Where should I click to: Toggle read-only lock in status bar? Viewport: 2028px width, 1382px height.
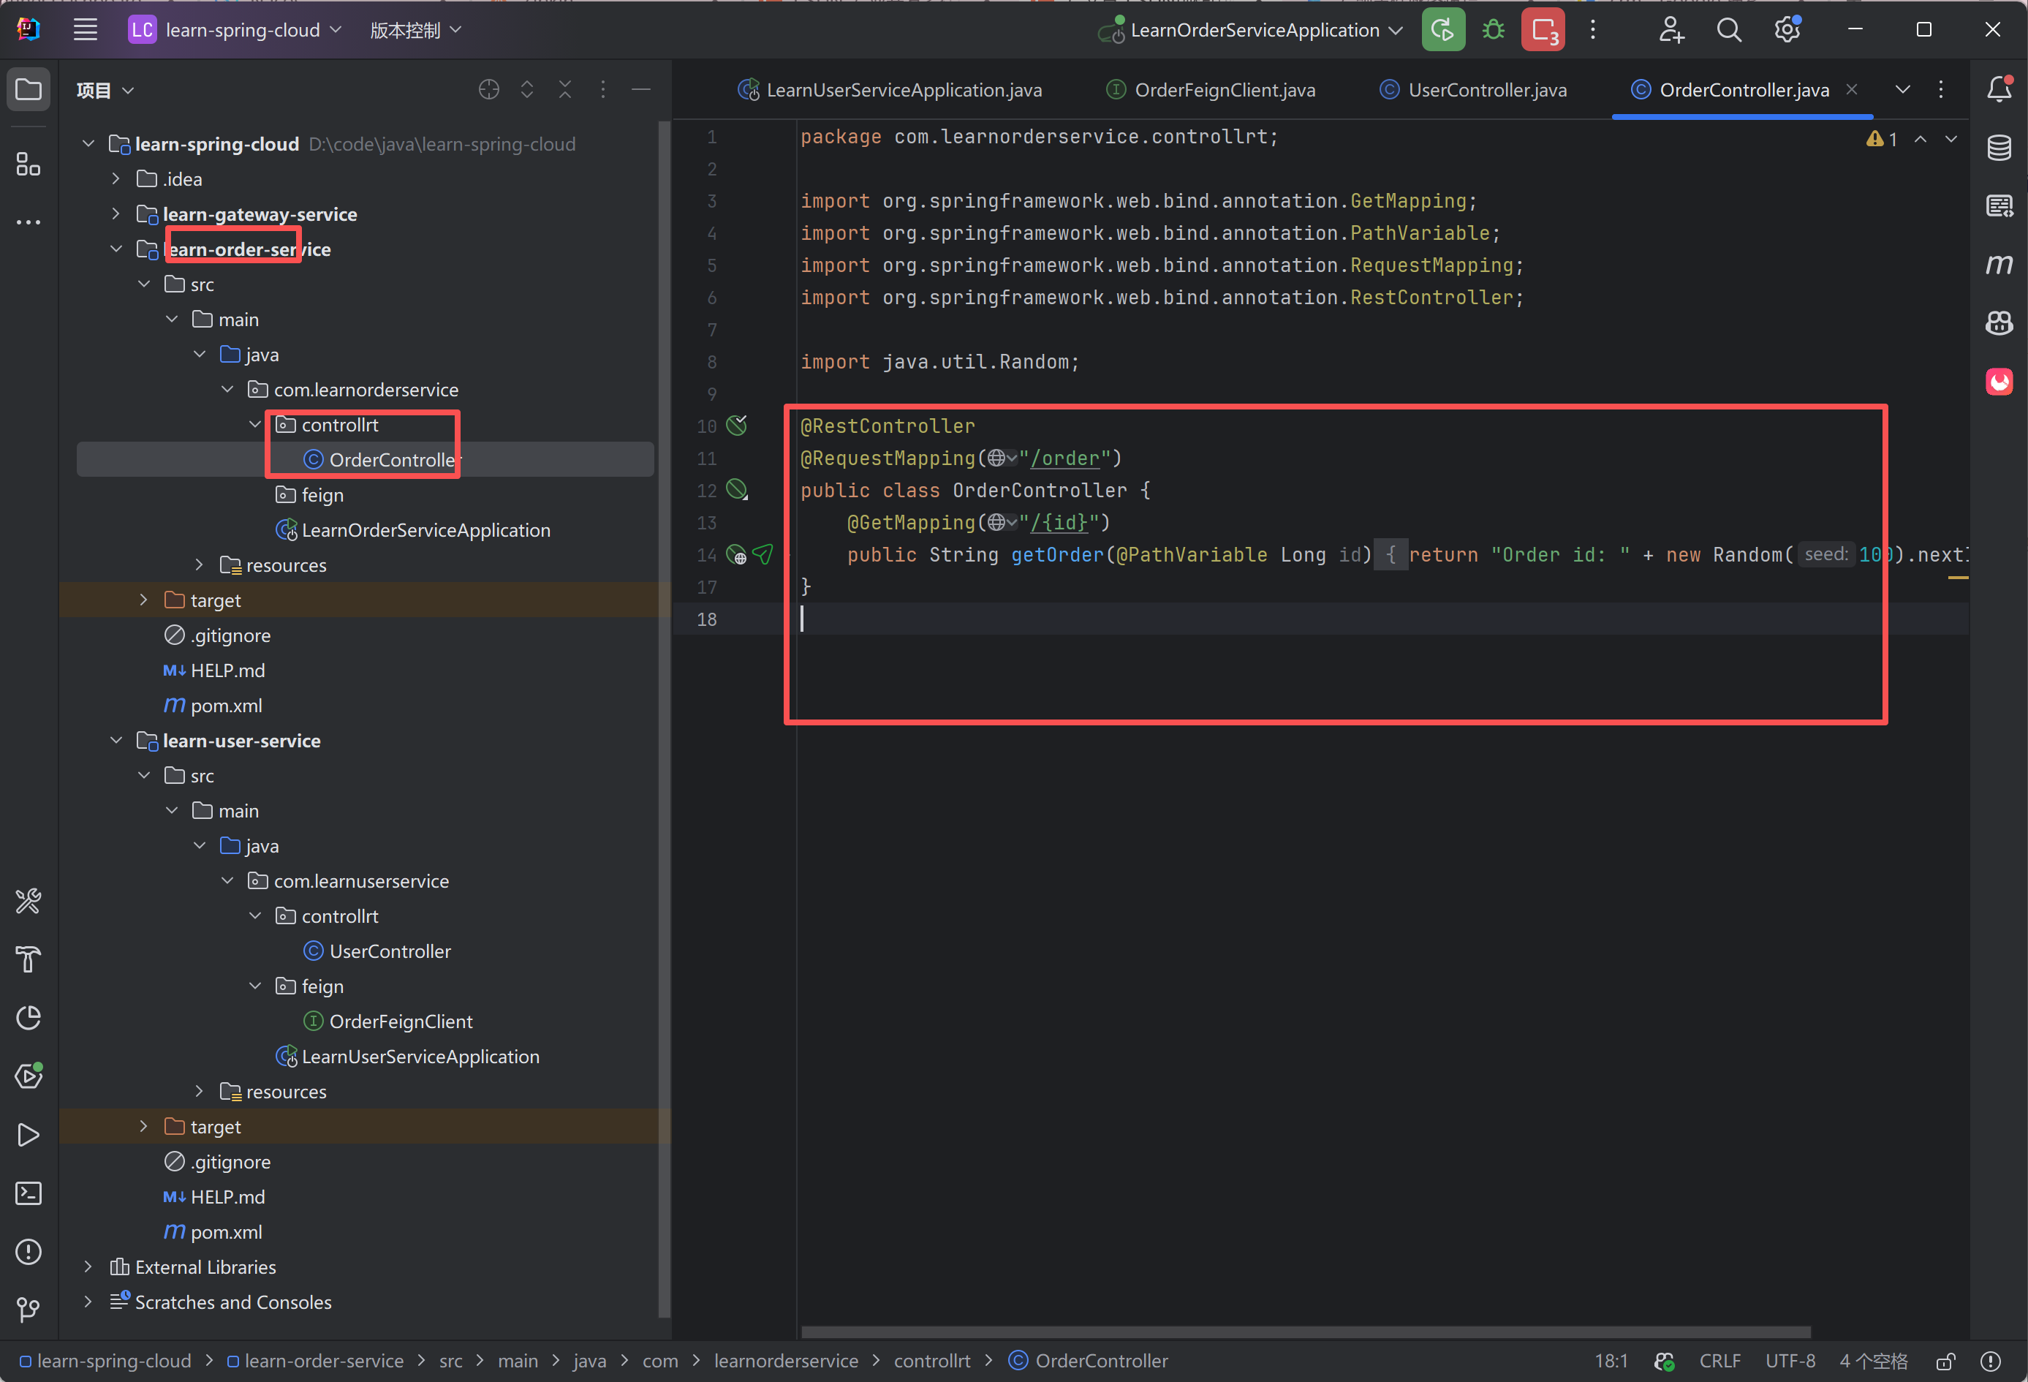[1945, 1361]
